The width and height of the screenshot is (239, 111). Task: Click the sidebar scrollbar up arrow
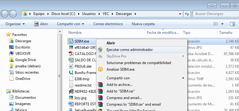tap(60, 31)
